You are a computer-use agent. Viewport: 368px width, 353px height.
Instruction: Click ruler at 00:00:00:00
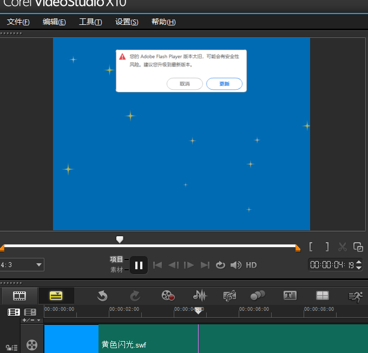click(x=60, y=309)
